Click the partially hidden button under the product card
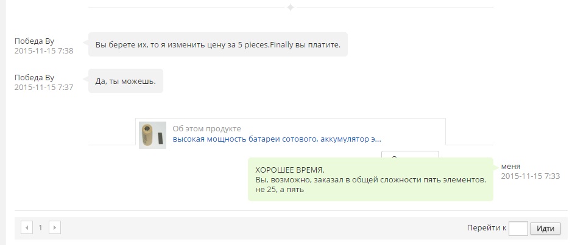575x245 pixels. (409, 154)
